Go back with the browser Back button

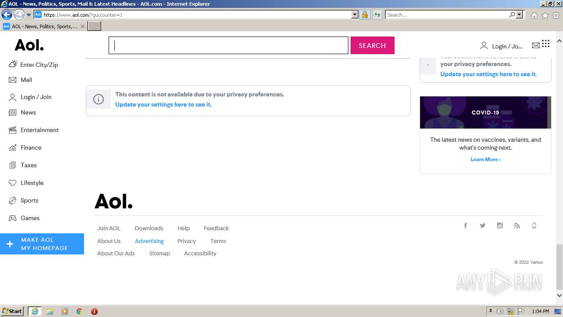[7, 15]
